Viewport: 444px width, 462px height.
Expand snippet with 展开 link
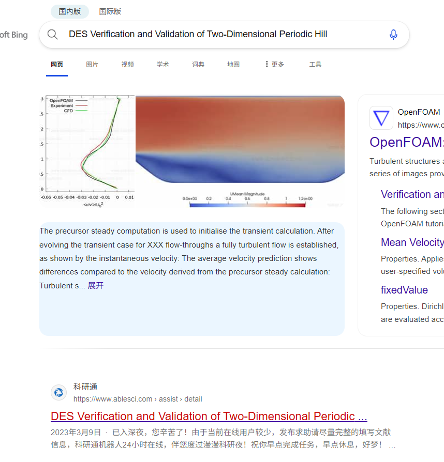click(x=96, y=285)
